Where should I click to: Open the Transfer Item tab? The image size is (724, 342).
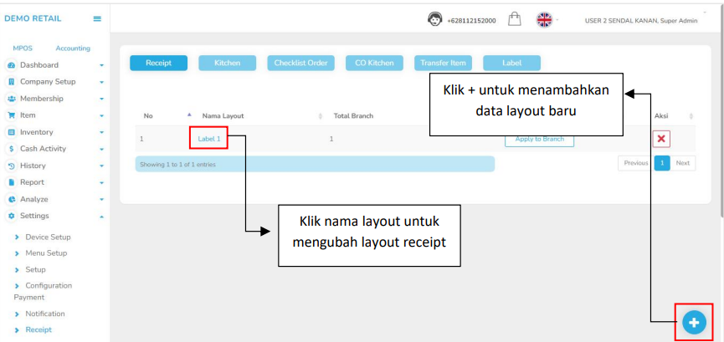pyautogui.click(x=443, y=63)
